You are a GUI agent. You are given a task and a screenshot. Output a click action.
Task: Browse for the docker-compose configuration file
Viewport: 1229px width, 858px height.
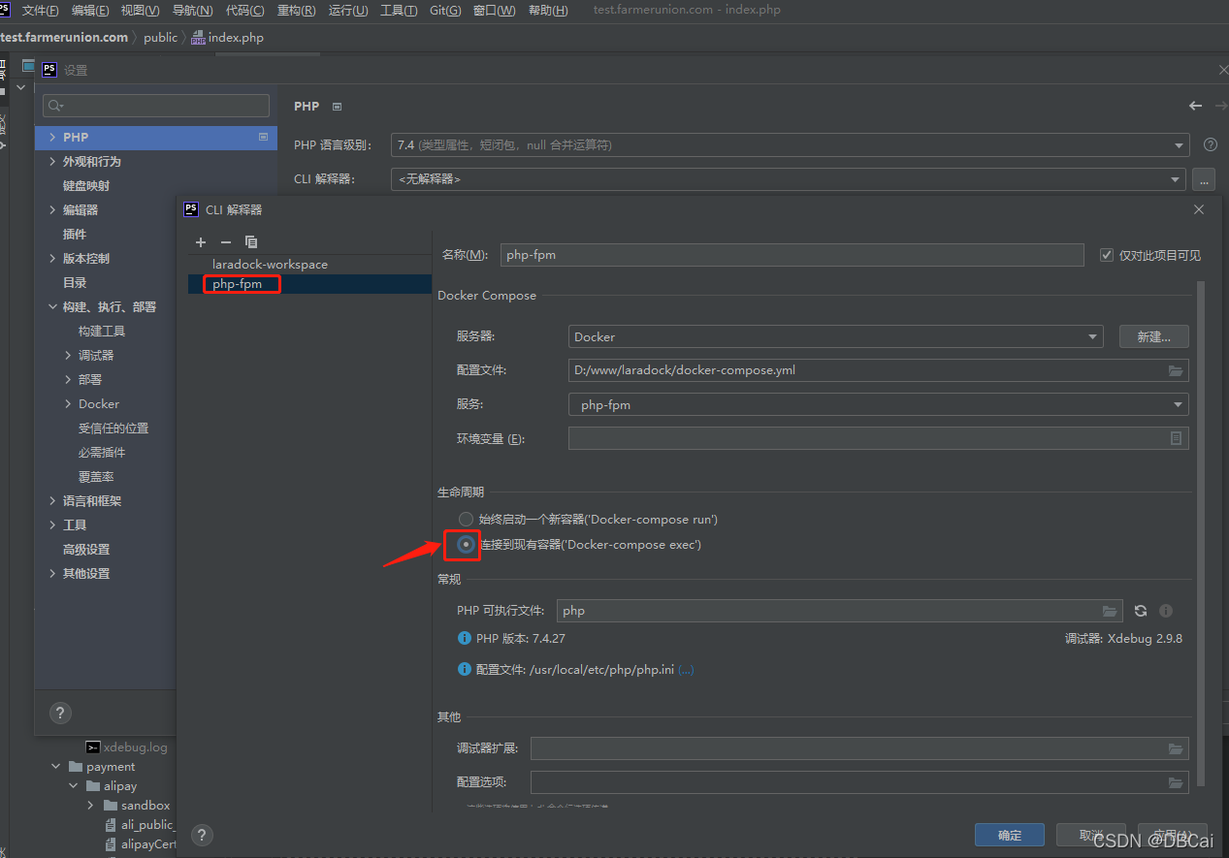tap(1176, 370)
